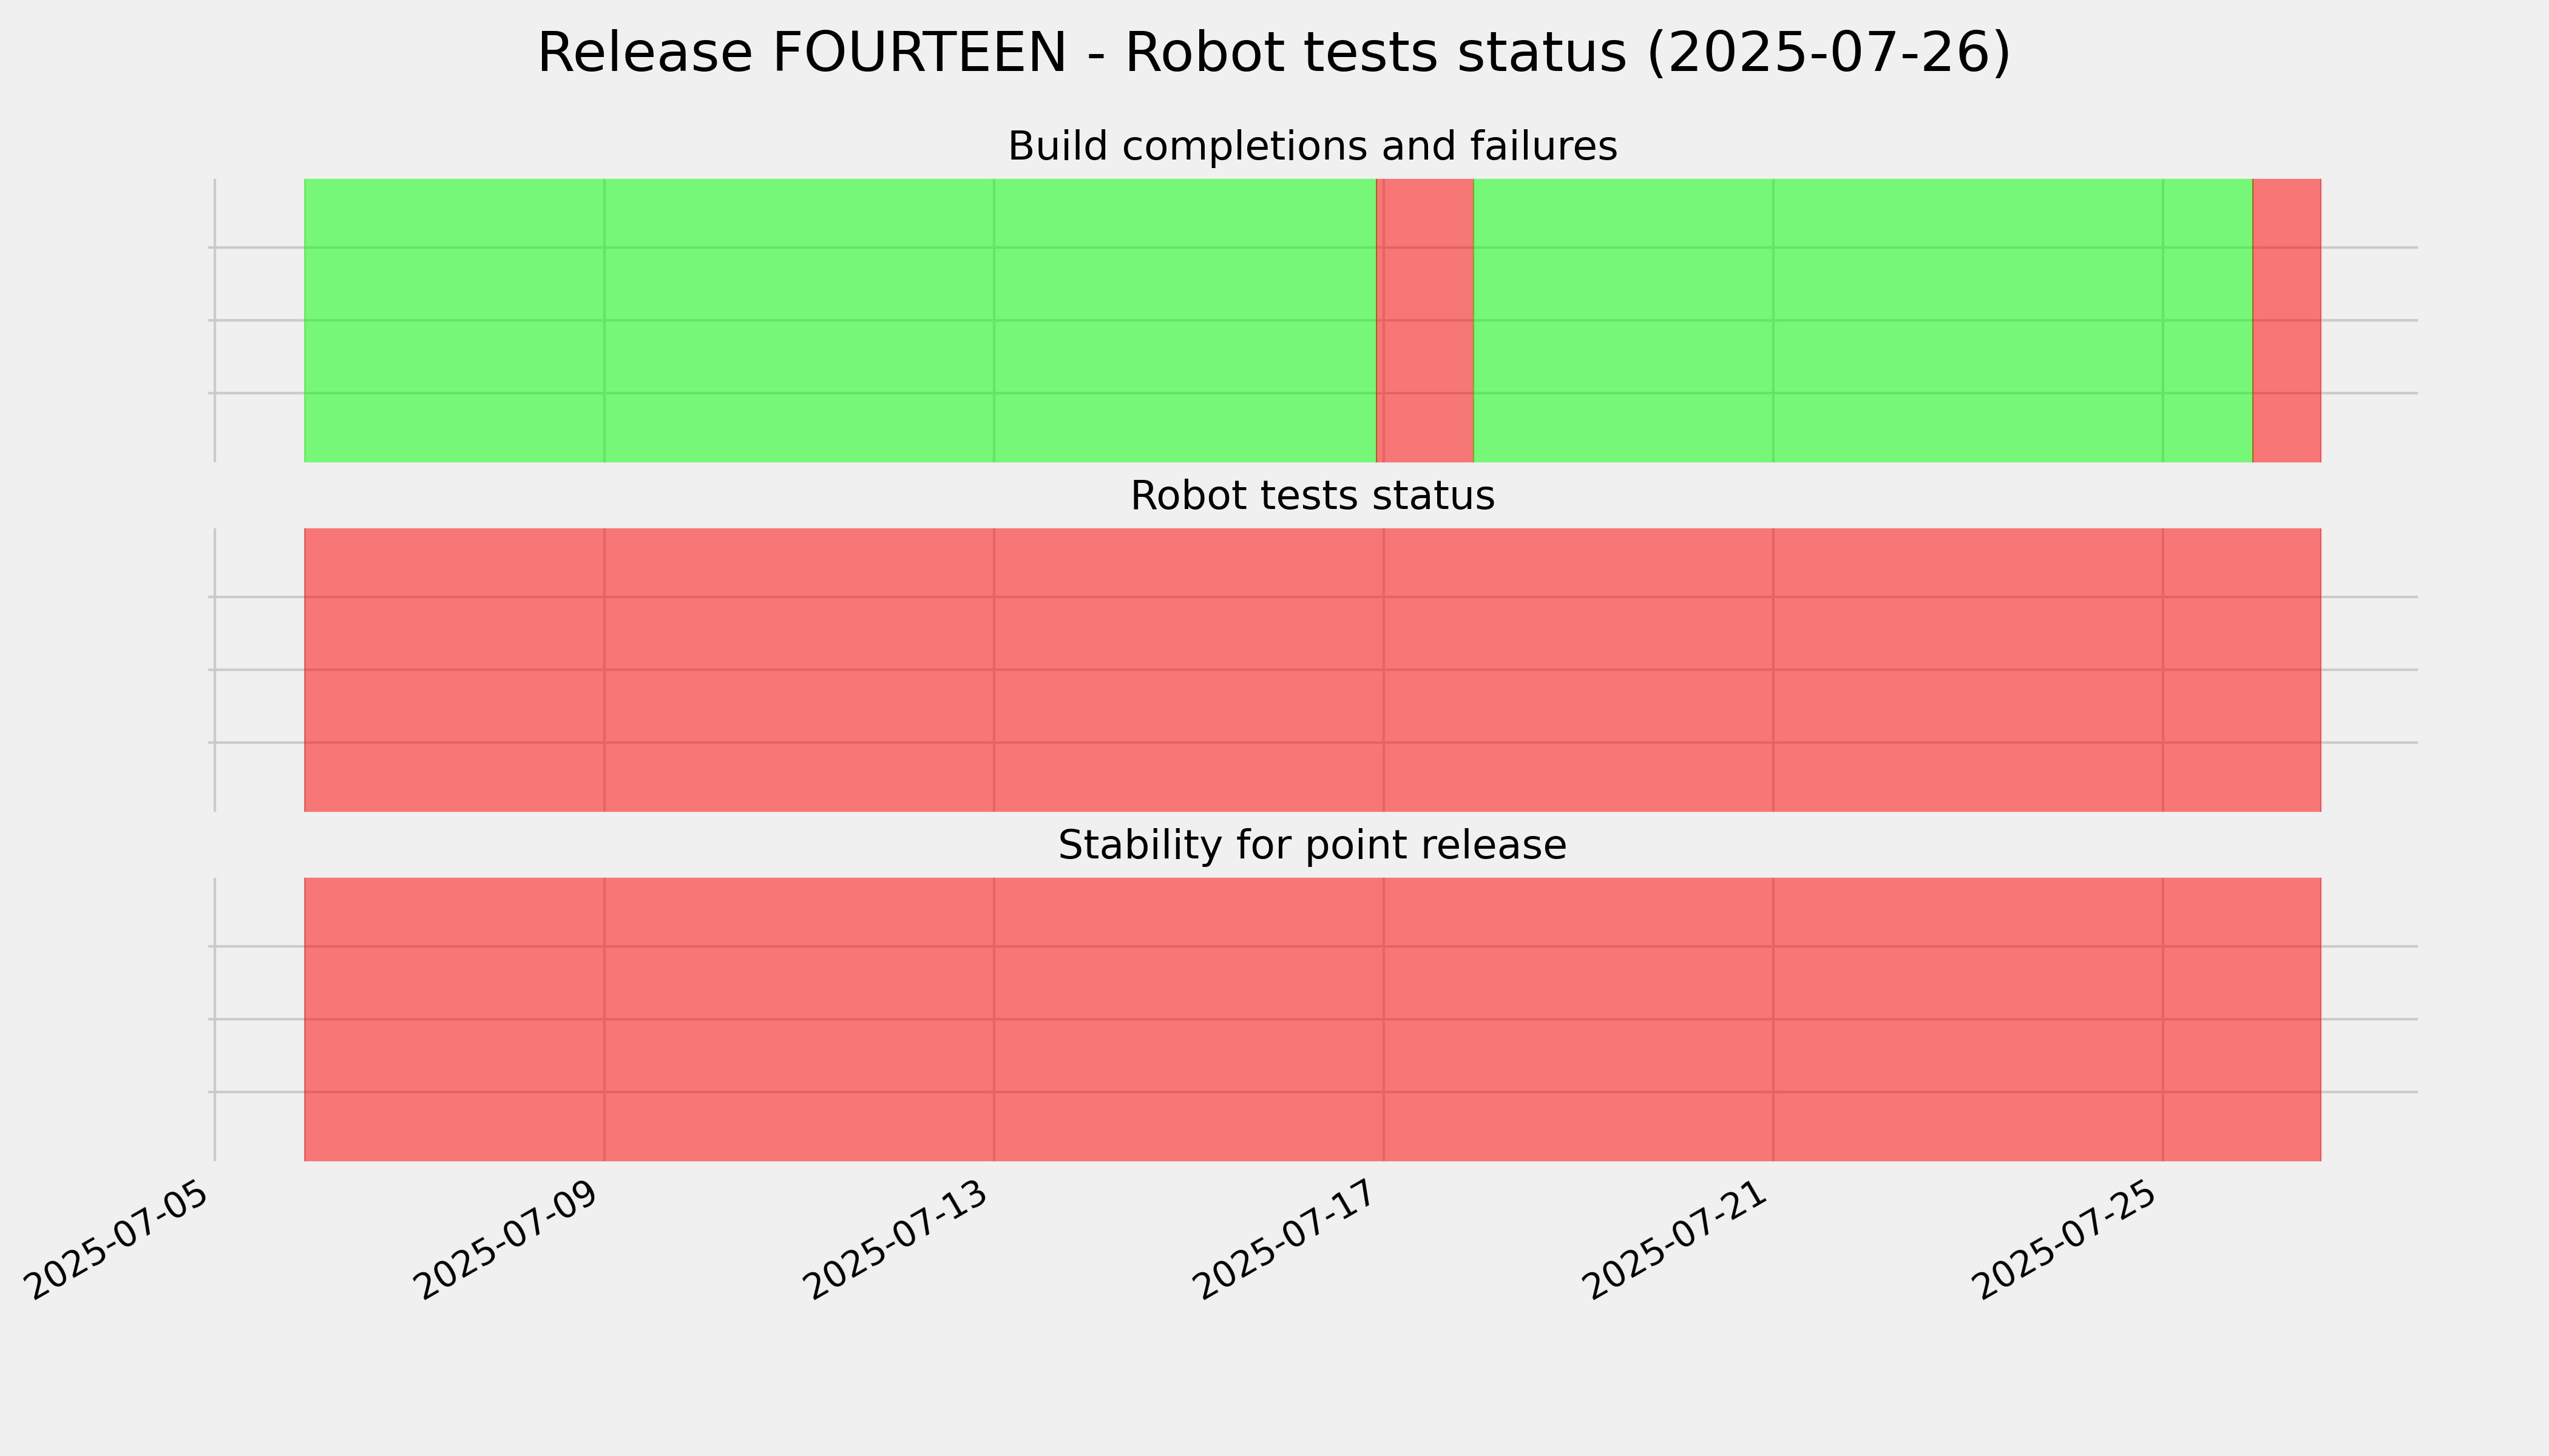The image size is (2549, 1456).
Task: Click the red Robot tests status bar before 2025-07-09
Action: coord(454,670)
